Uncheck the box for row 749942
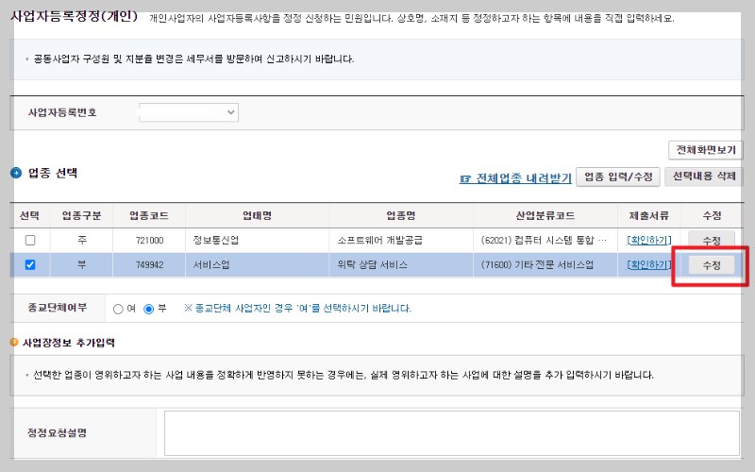755x472 pixels. tap(30, 264)
